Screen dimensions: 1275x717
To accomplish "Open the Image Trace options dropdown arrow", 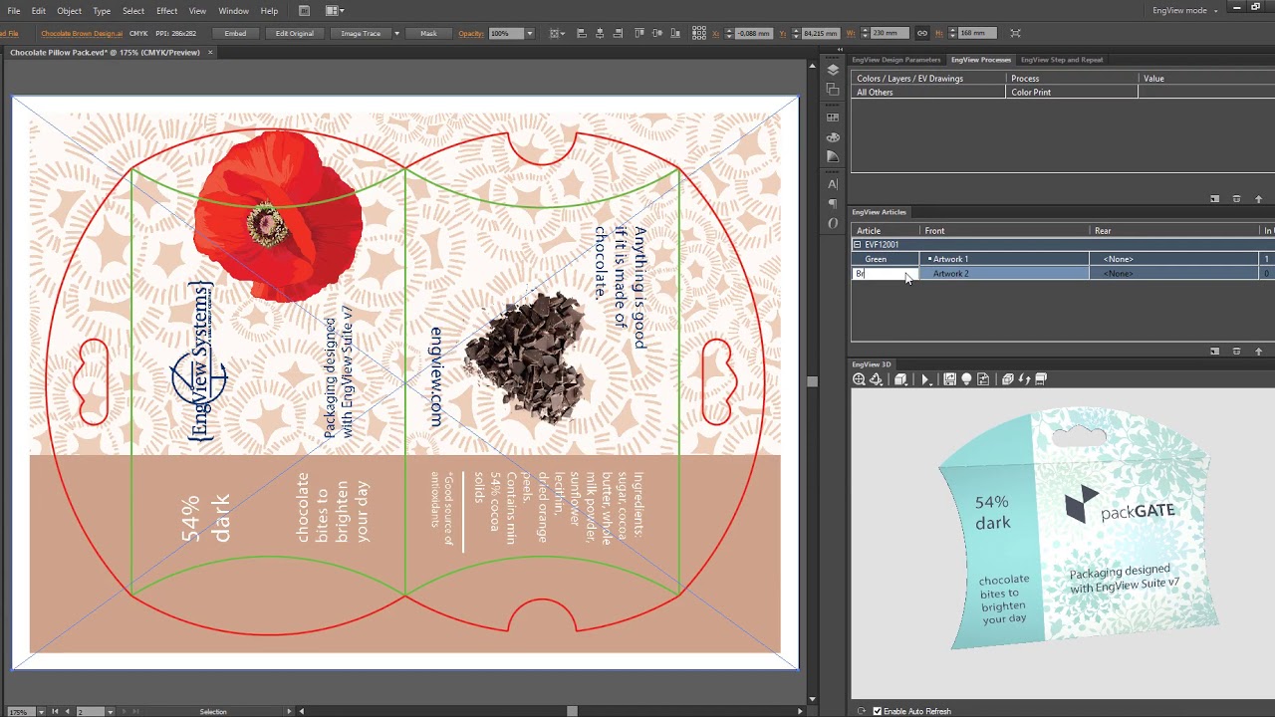I will tap(396, 34).
